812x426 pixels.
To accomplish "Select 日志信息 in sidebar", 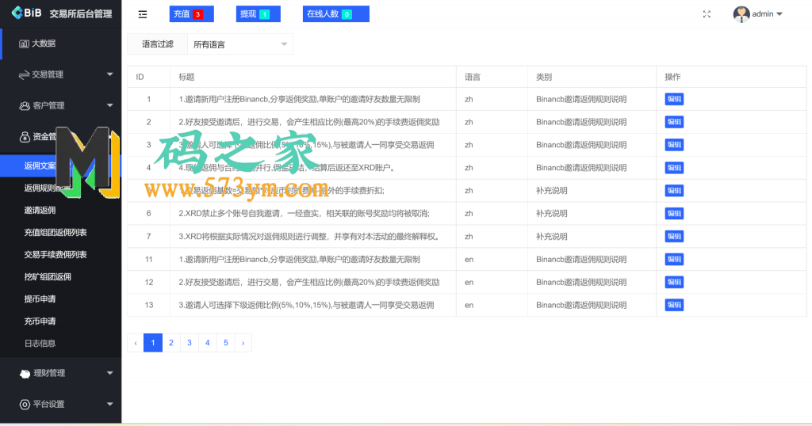I will [40, 344].
